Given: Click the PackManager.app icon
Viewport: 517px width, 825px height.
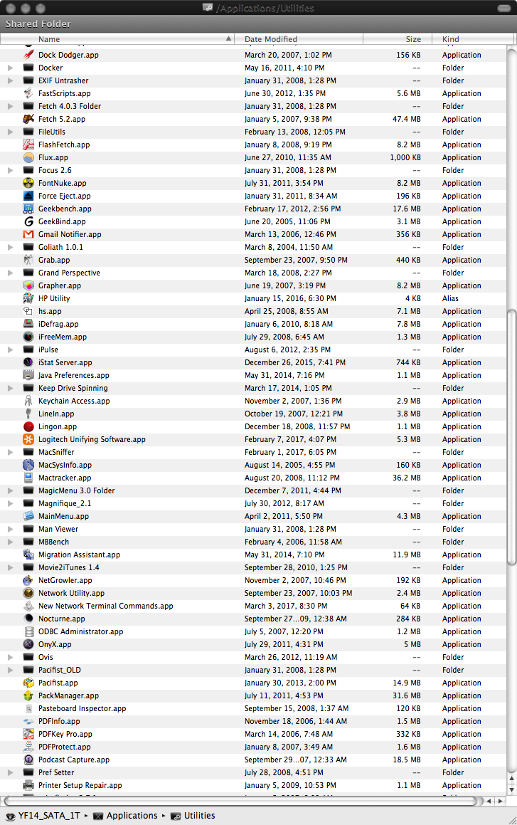Looking at the screenshot, I should 29,695.
